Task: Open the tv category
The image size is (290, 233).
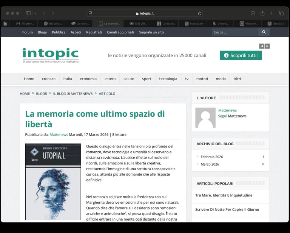Action: pos(187,79)
